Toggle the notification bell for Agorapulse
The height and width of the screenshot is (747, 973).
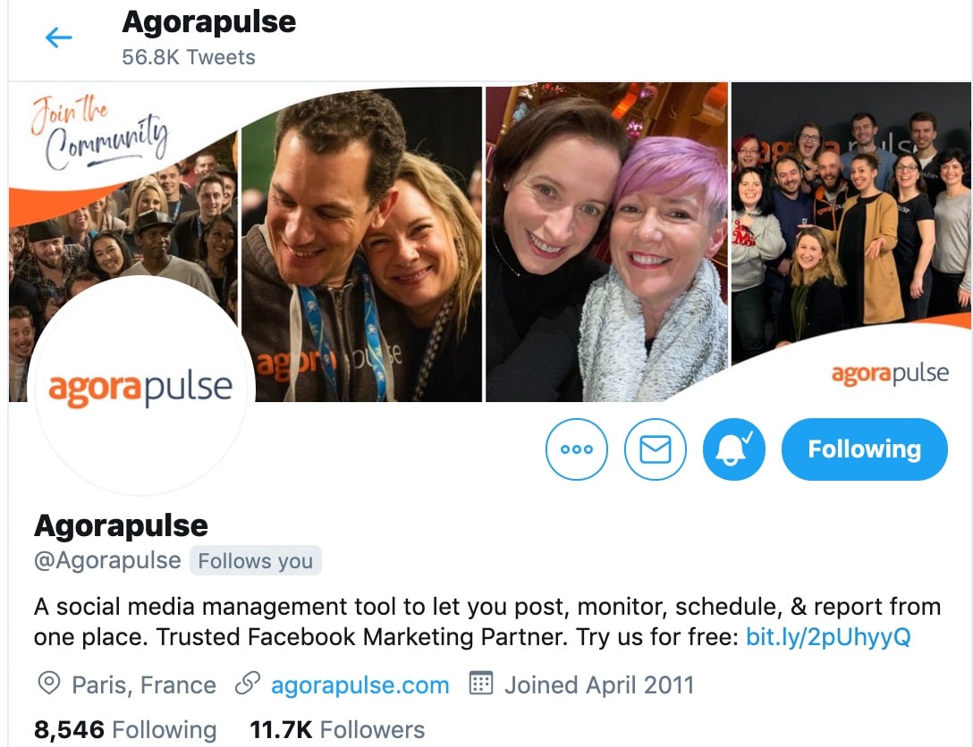(733, 449)
